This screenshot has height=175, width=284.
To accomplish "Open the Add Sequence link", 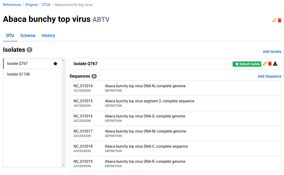I will (x=269, y=76).
